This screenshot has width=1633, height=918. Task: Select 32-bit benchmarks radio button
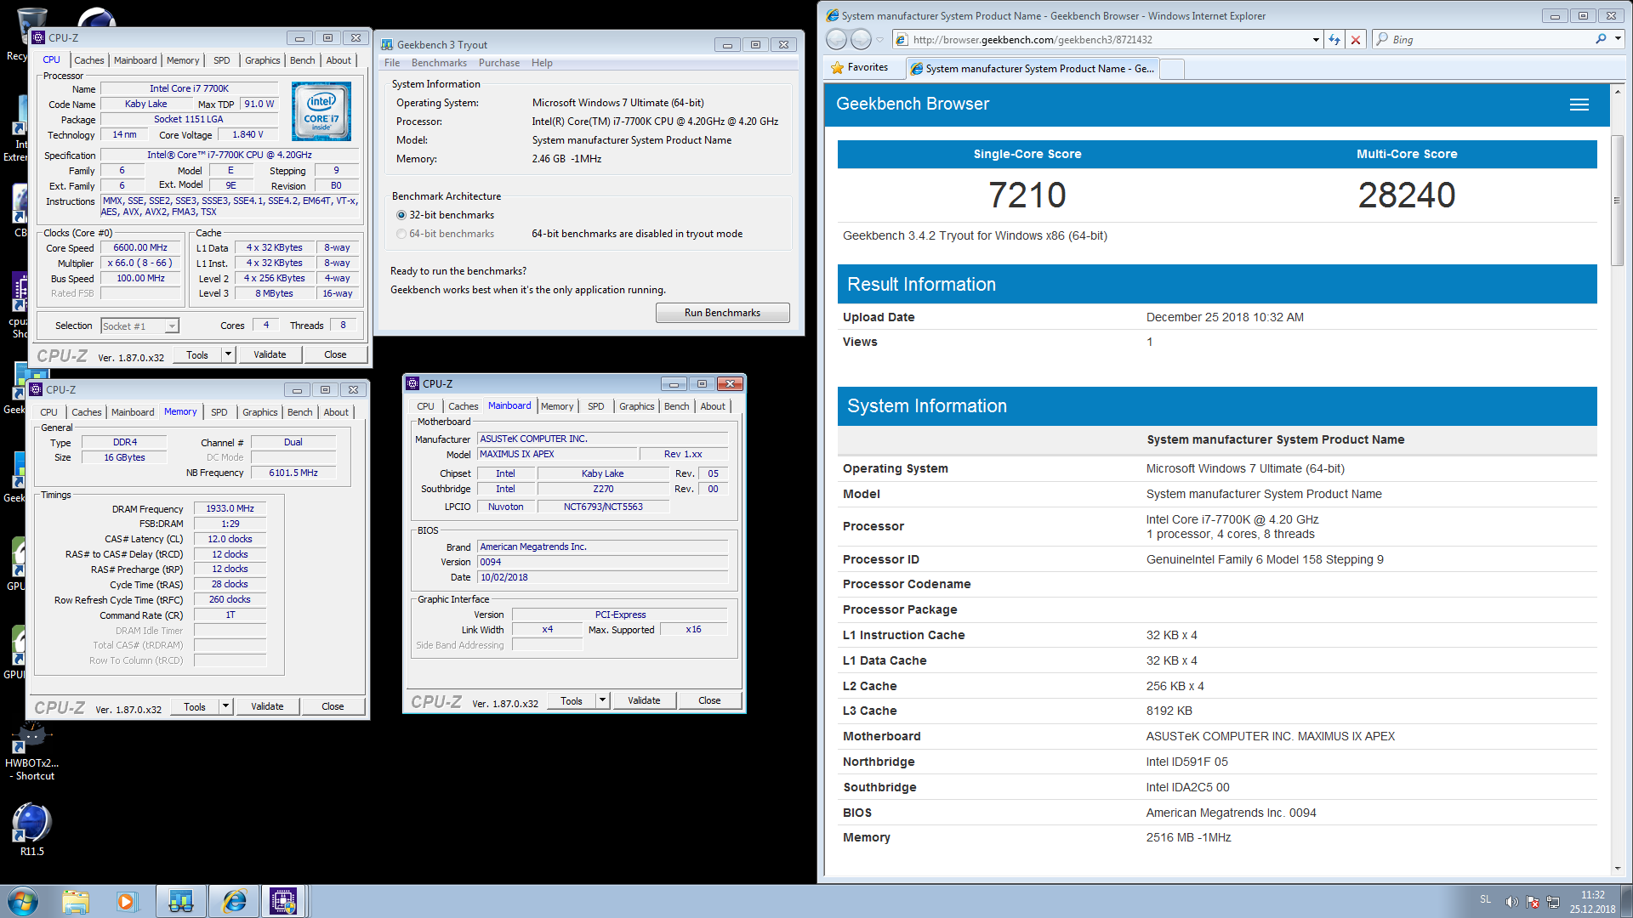point(401,215)
